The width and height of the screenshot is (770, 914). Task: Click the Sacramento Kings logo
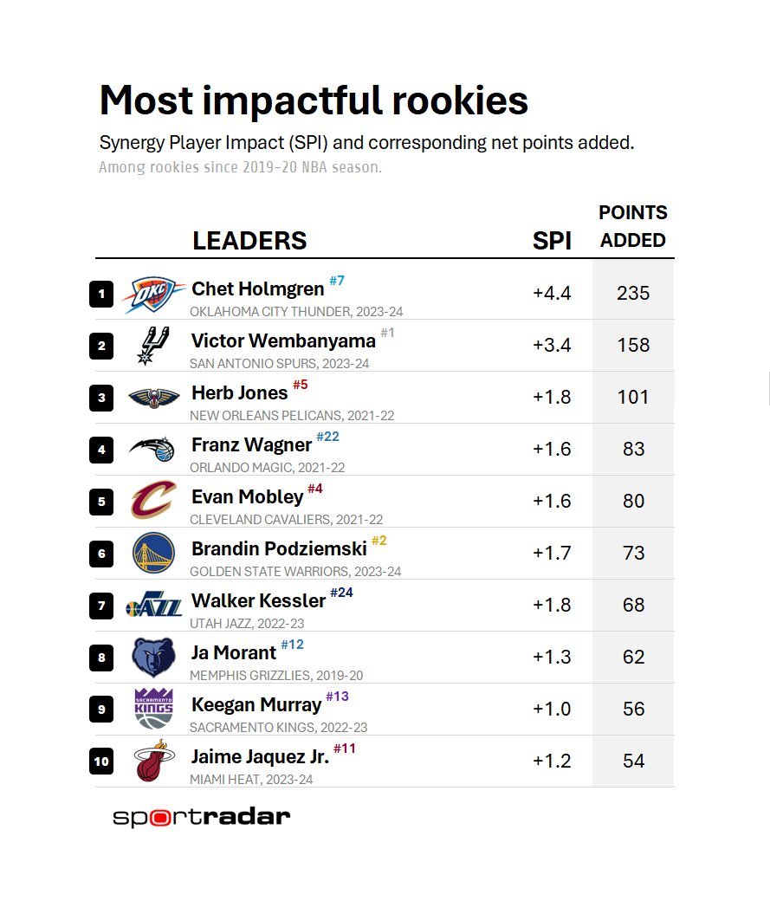pyautogui.click(x=153, y=709)
